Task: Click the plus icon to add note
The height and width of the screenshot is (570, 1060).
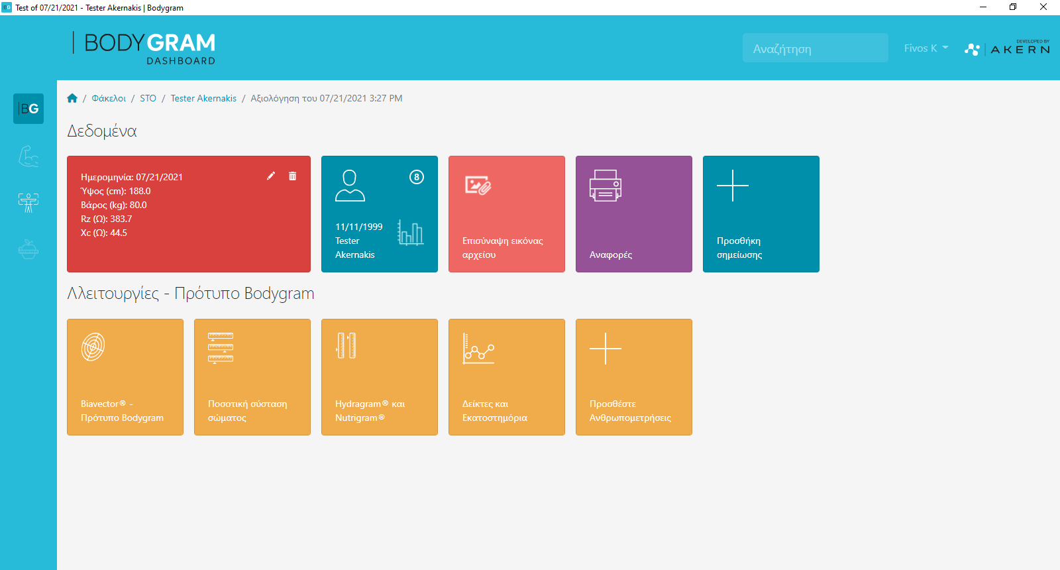Action: (x=733, y=186)
